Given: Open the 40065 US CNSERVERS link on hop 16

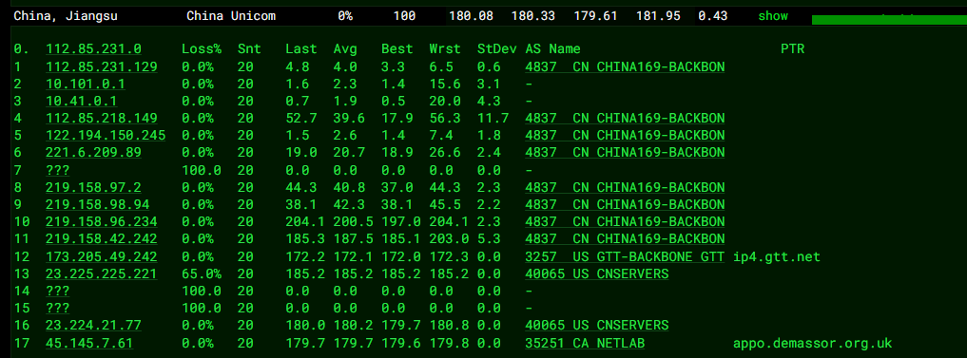Looking at the screenshot, I should [x=597, y=326].
